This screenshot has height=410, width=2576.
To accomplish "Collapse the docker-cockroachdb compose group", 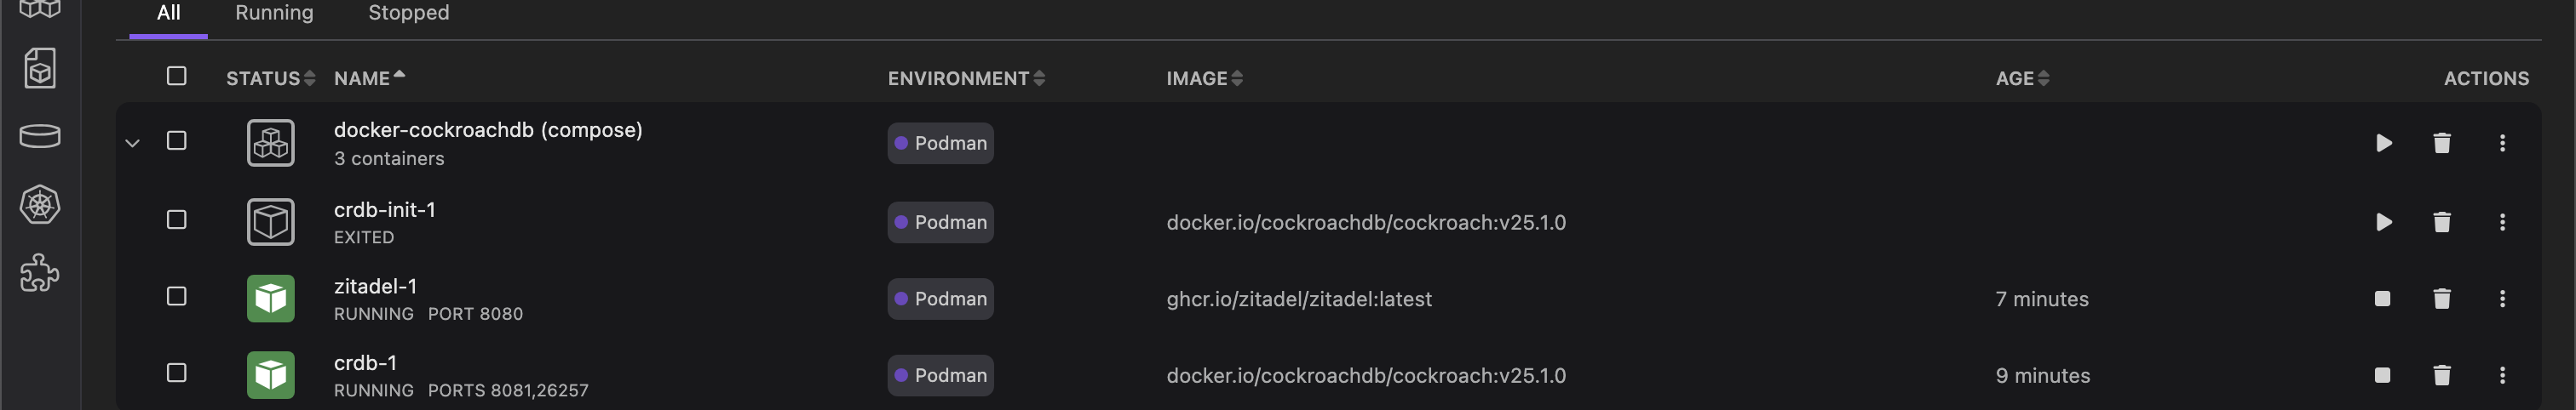I will (132, 144).
